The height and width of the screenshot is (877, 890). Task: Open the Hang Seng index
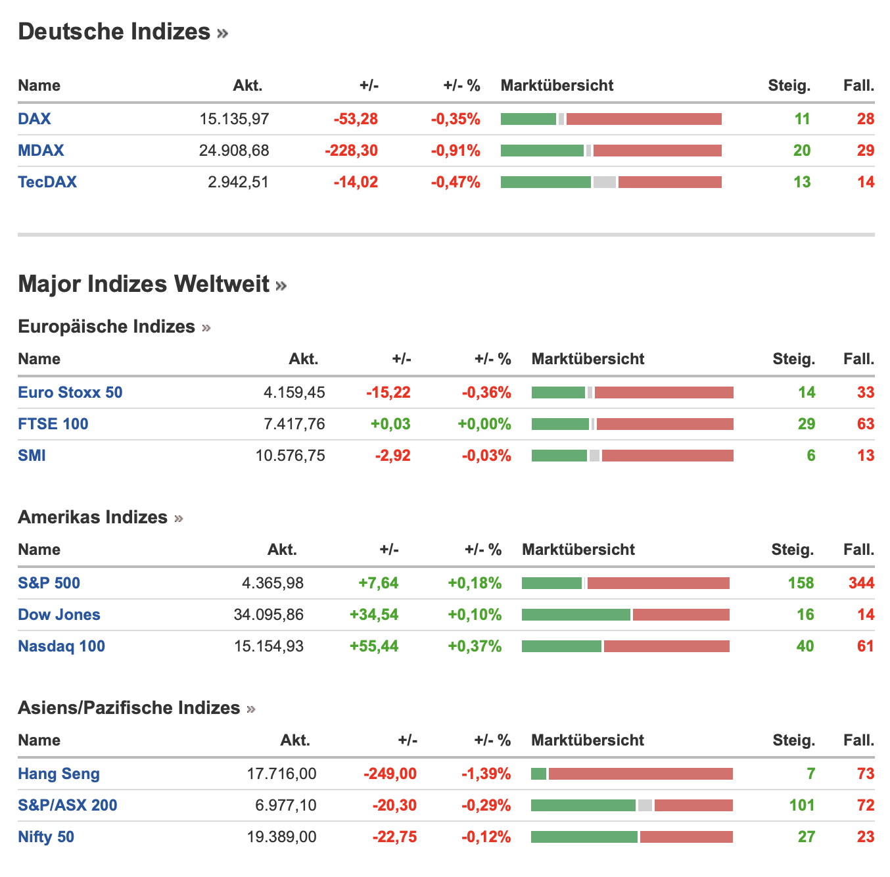[x=59, y=774]
